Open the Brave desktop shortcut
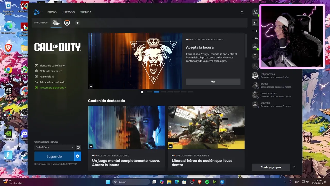This screenshot has height=186, width=330. 8,50
